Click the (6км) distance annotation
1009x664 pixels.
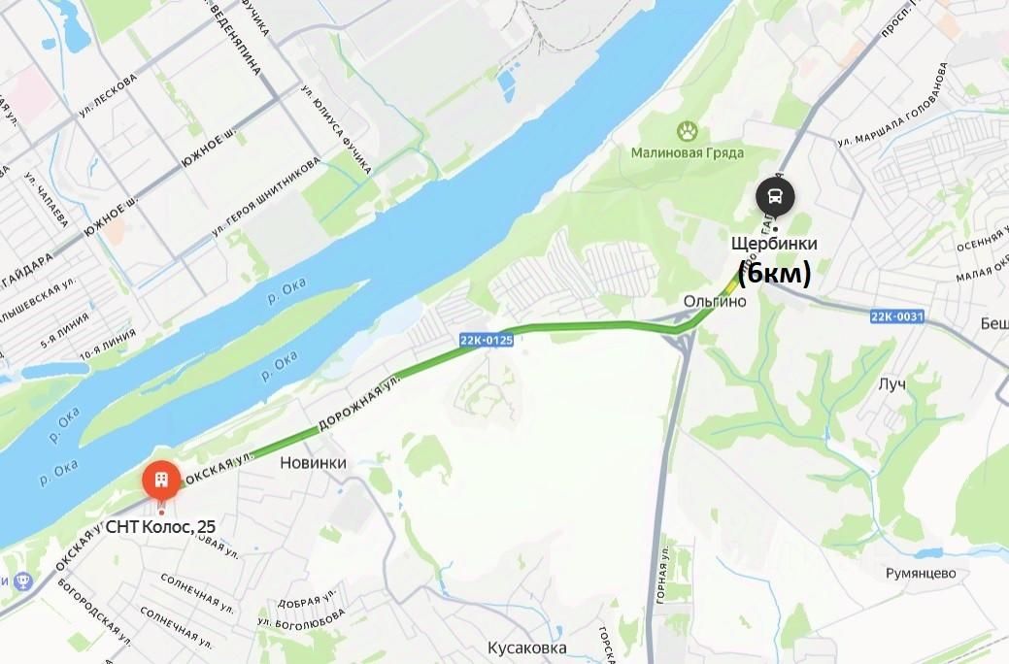pos(774,273)
